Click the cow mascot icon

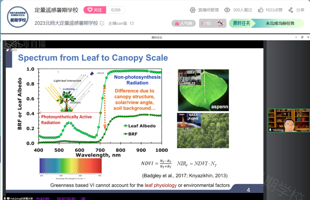click(220, 23)
